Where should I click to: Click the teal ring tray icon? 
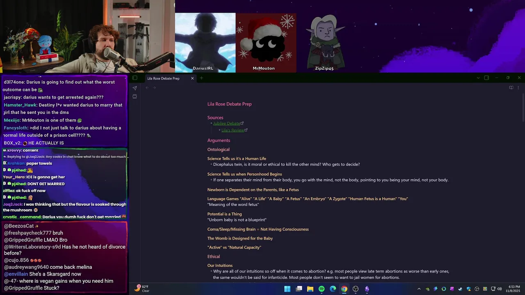[444, 289]
